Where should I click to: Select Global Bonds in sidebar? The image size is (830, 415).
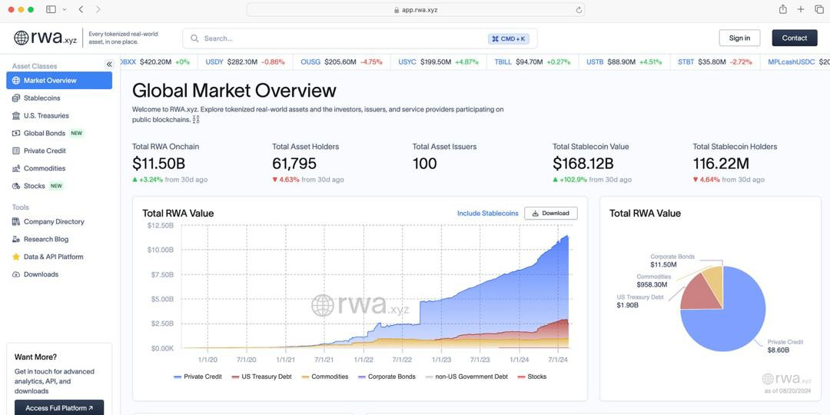(x=44, y=133)
